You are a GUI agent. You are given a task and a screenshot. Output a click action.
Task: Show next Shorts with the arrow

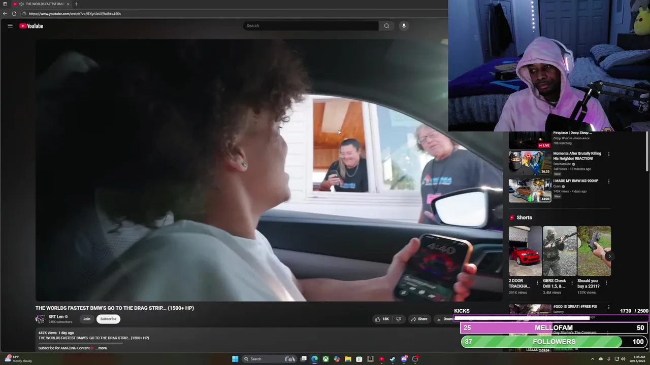609,257
